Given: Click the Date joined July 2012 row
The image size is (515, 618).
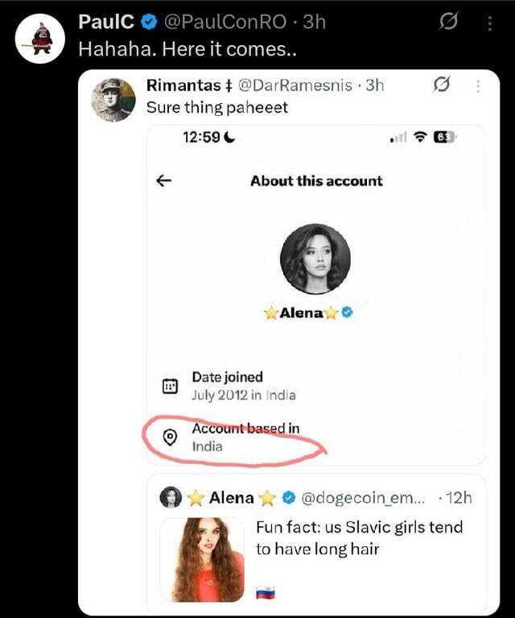Looking at the screenshot, I should (x=243, y=386).
